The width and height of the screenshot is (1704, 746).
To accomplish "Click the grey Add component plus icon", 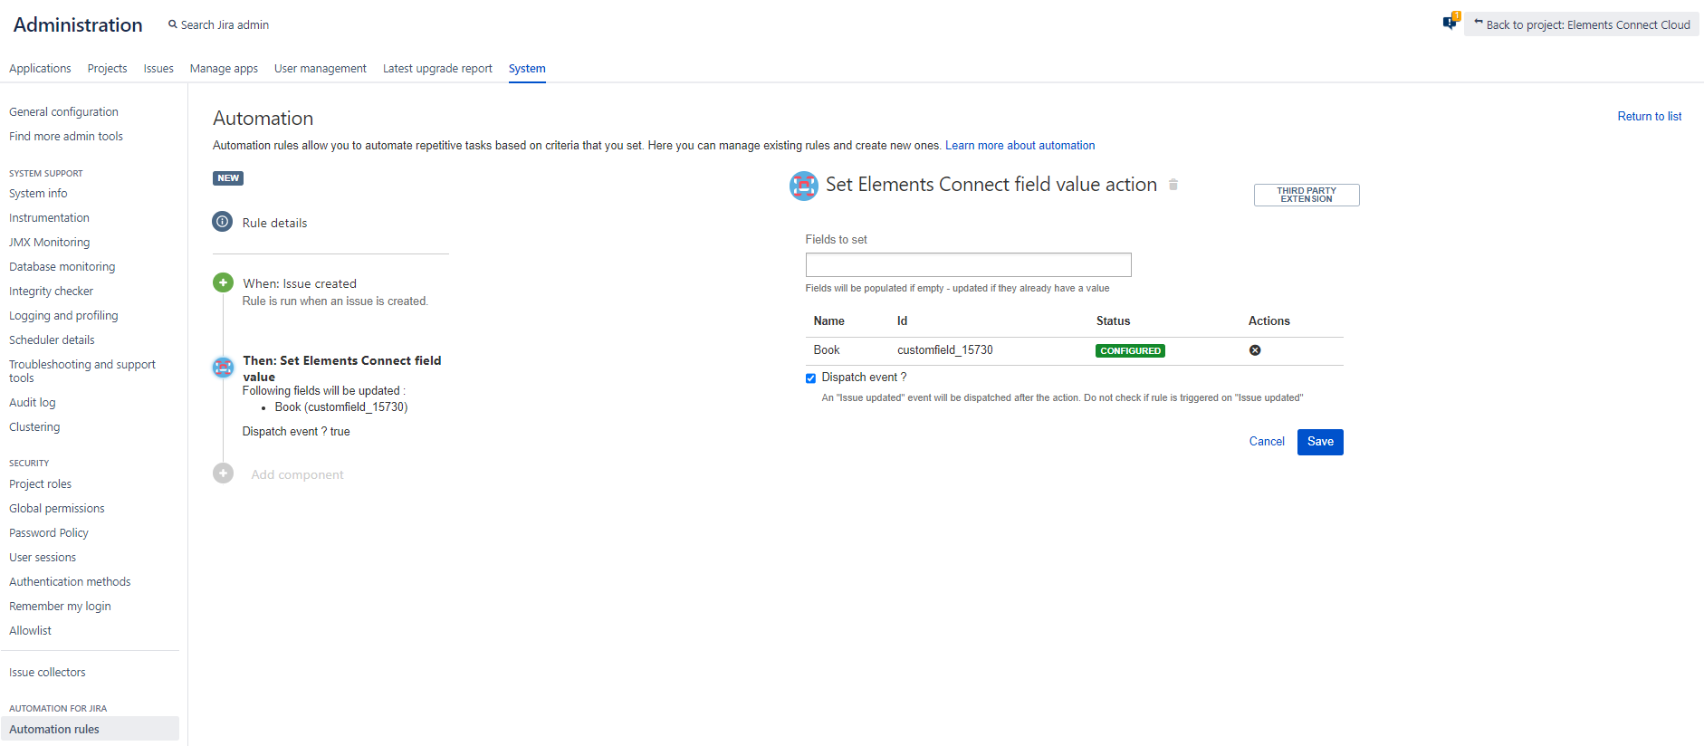I will [223, 473].
